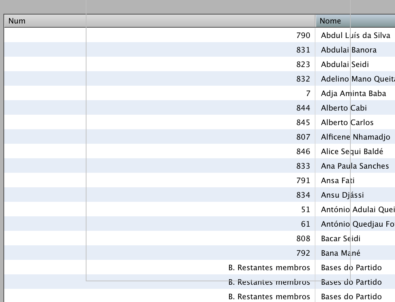Select the Bacar Seidi row
The image size is (395, 302).
200,238
